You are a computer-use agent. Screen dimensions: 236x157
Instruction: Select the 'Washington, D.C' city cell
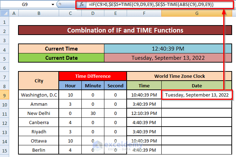[x=39, y=95]
